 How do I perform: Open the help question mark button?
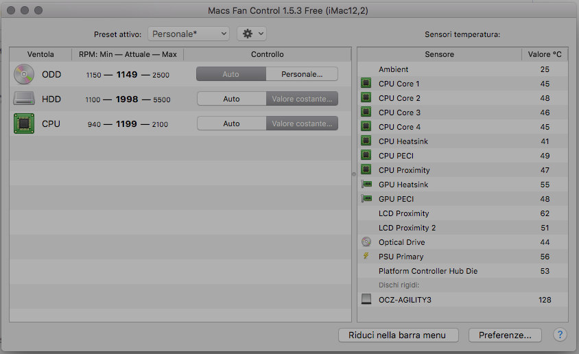(x=560, y=335)
